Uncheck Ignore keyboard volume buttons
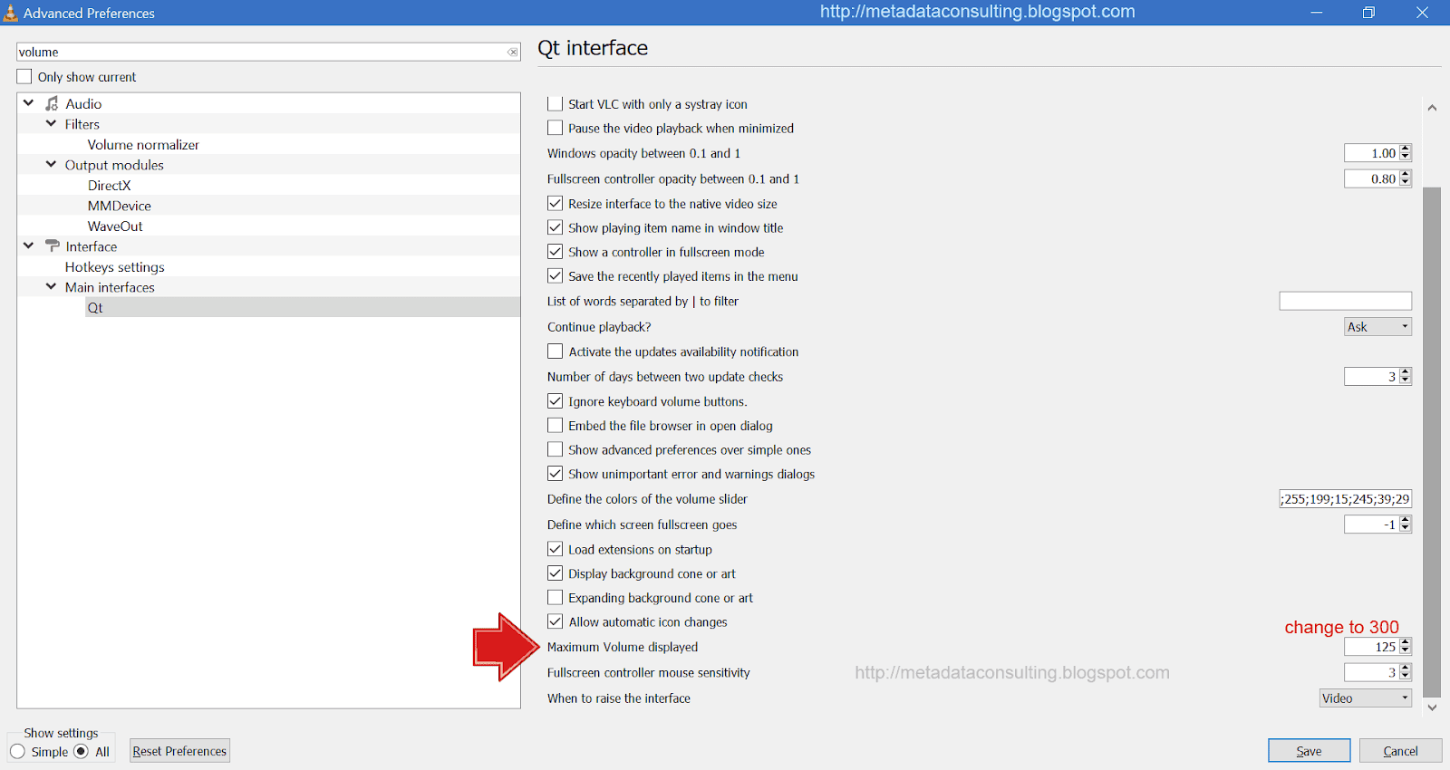This screenshot has width=1450, height=770. 556,401
